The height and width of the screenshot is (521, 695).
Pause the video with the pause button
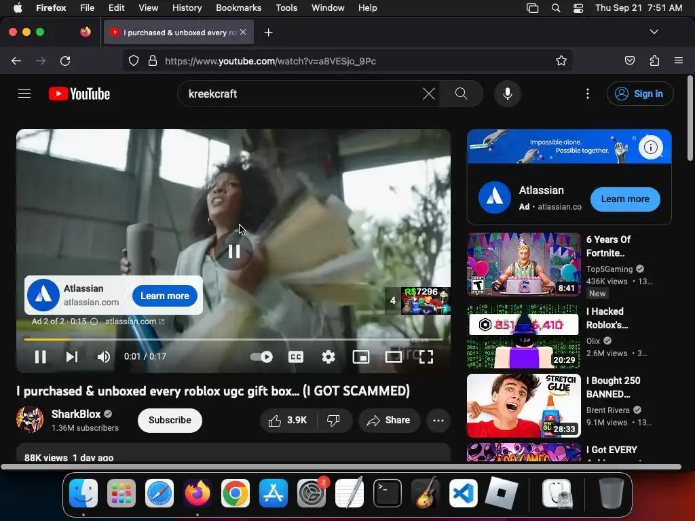click(40, 357)
